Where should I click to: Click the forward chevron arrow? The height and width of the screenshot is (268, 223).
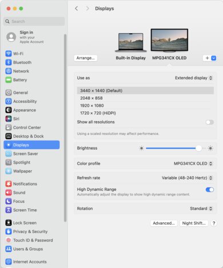pos(87,9)
